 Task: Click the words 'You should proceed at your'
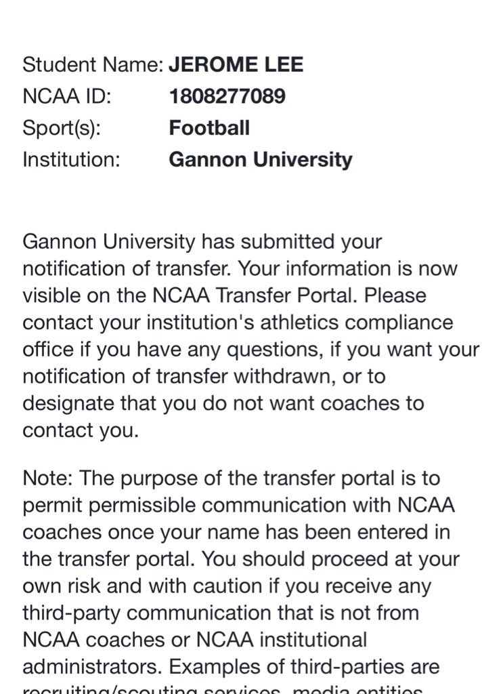[330, 559]
